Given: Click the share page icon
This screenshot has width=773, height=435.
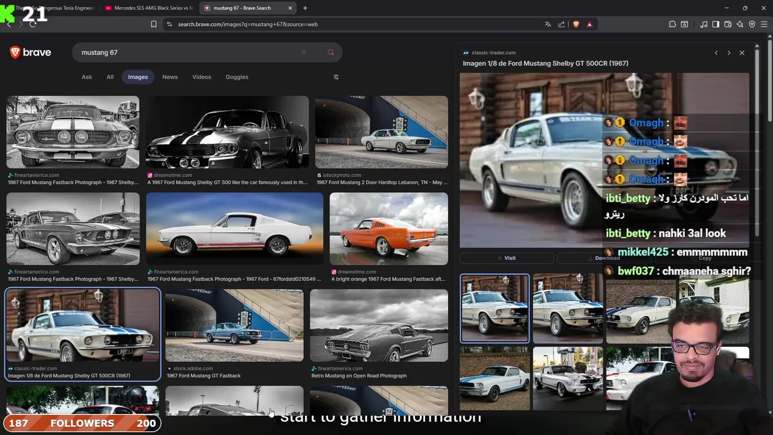Looking at the screenshot, I should (562, 24).
